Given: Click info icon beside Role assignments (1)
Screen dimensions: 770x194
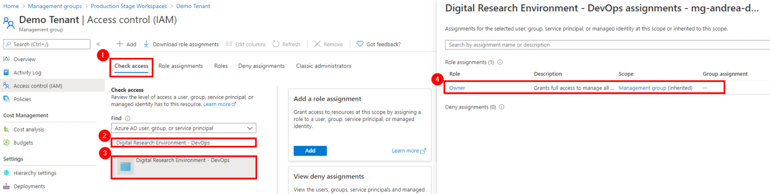Looking at the screenshot, I should 500,62.
